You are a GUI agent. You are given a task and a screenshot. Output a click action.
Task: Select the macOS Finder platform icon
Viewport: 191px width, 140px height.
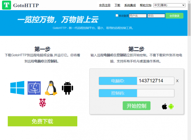(34, 88)
